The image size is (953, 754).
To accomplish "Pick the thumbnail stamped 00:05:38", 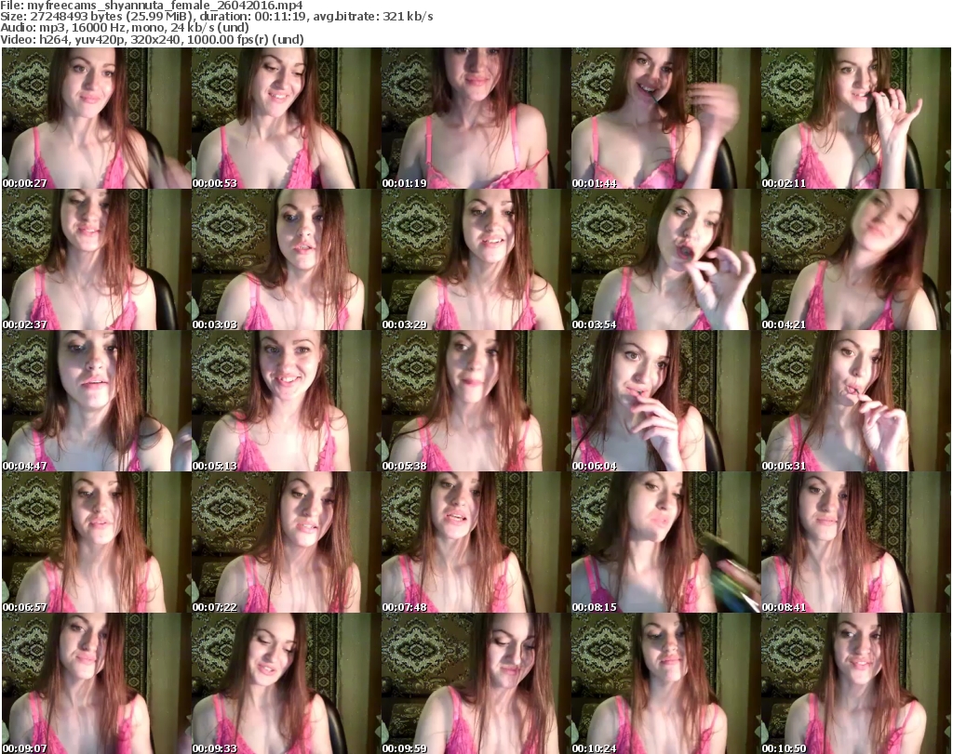I will [x=476, y=402].
